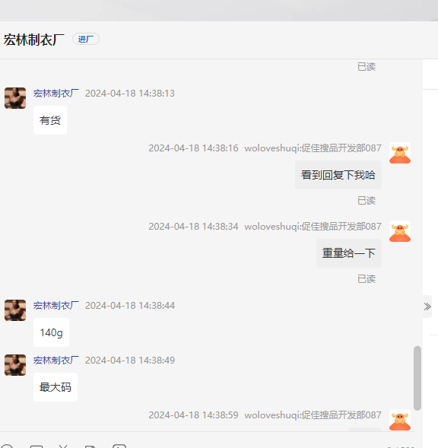Click sender name 宏林制衣厂 at 14:38:49
The width and height of the screenshot is (438, 448).
[x=56, y=361]
